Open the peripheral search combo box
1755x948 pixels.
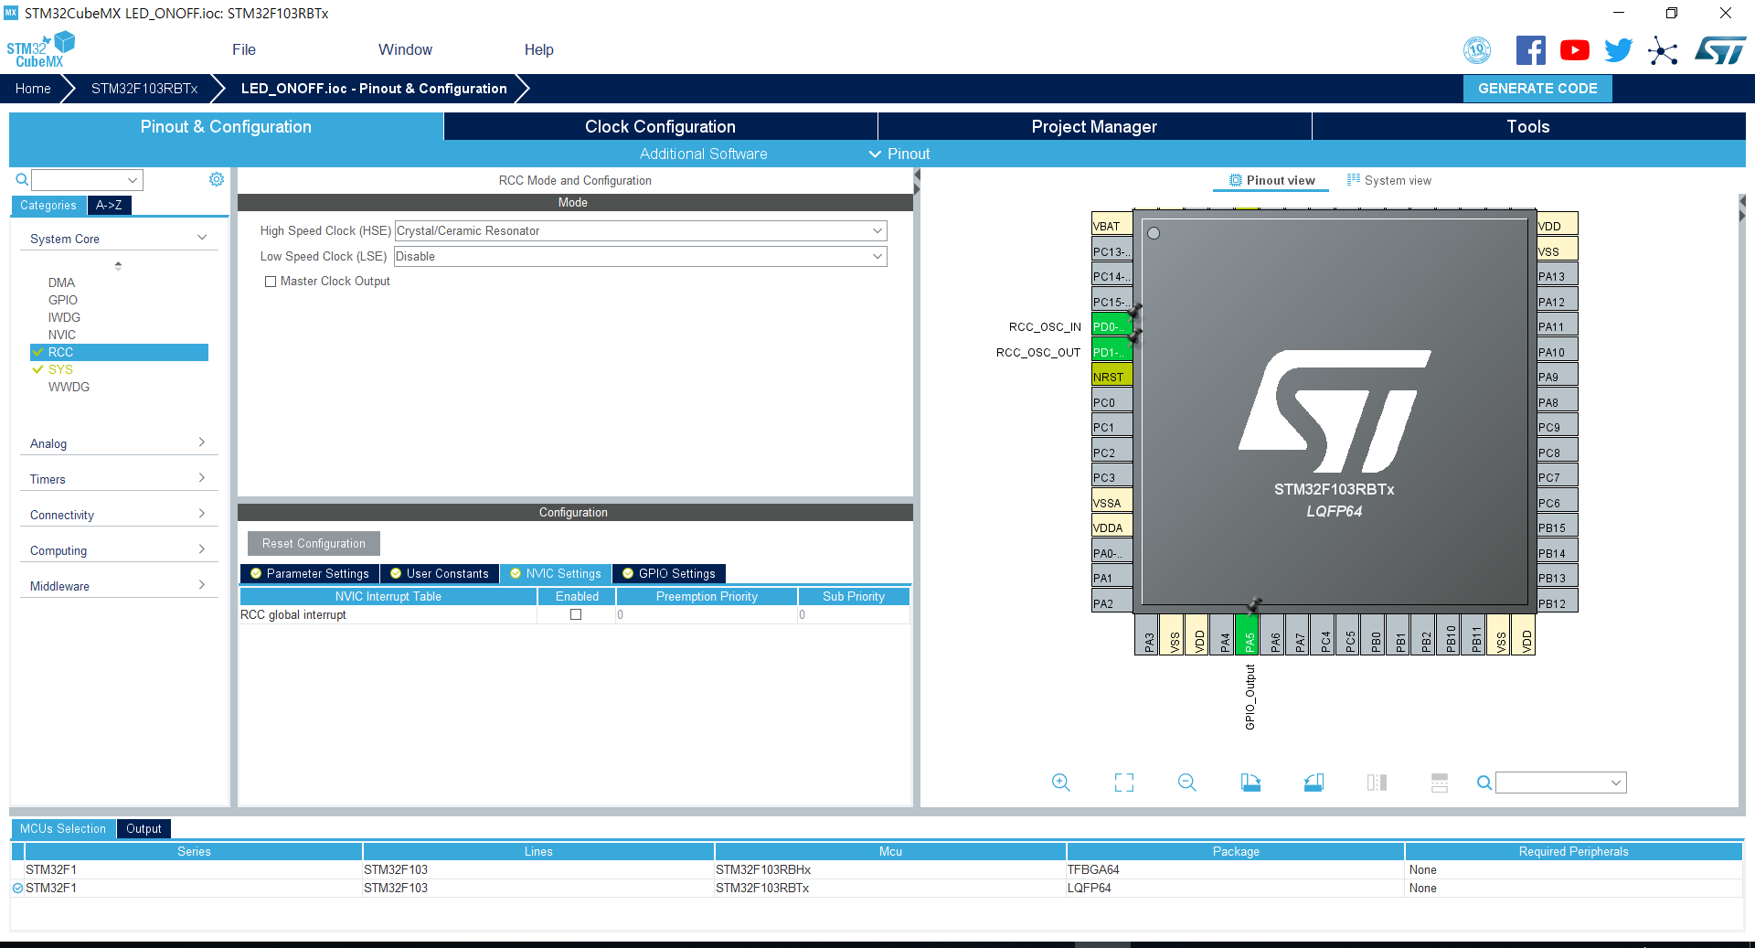(88, 180)
